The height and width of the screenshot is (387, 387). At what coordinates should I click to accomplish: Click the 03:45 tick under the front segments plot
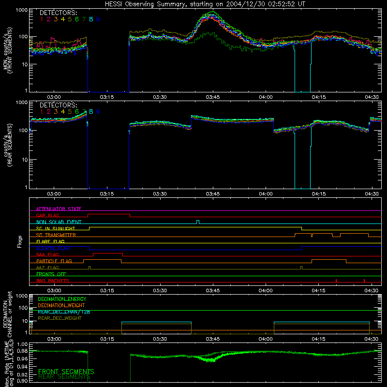213,97
